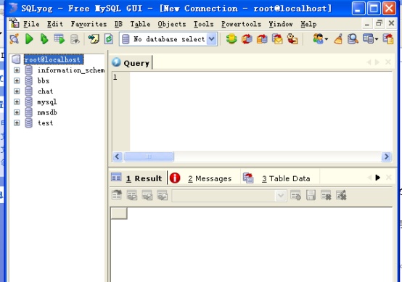Image resolution: width=402 pixels, height=282 pixels.
Task: Expand the chat database node
Action: [x=17, y=91]
